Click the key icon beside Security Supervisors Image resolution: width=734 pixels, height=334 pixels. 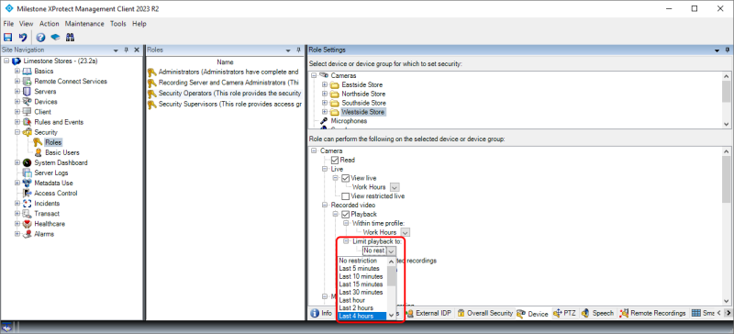[151, 105]
